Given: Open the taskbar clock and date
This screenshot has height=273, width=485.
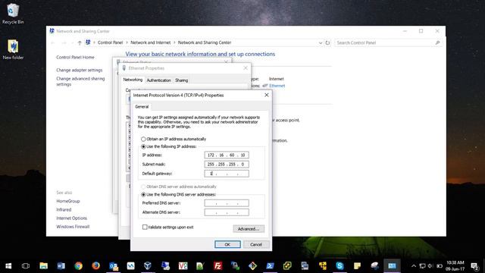Looking at the screenshot, I should pos(455,266).
